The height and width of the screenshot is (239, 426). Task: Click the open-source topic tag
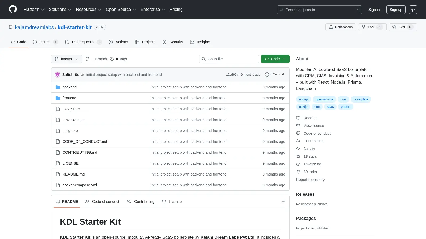(324, 99)
